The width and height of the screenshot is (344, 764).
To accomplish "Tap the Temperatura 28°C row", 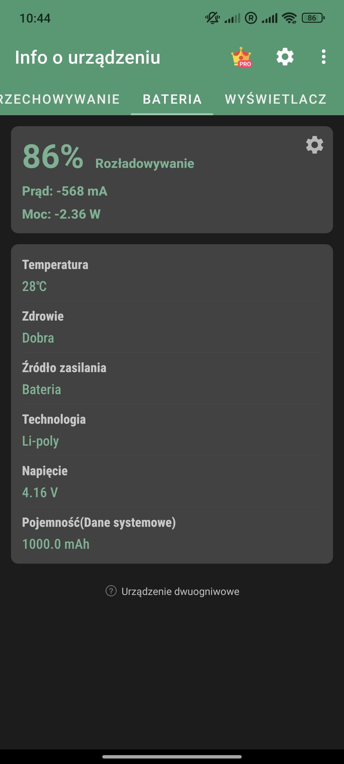I will [x=172, y=276].
